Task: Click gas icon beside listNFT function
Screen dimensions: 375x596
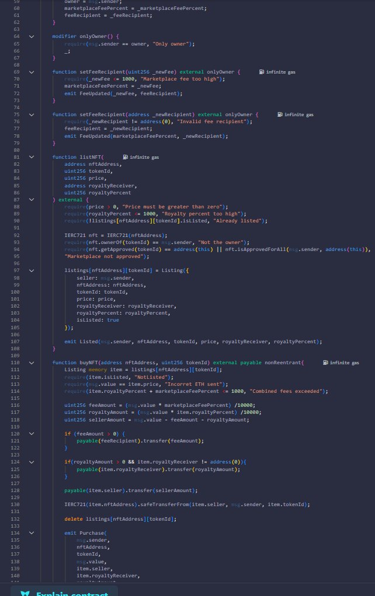Action: (x=125, y=157)
